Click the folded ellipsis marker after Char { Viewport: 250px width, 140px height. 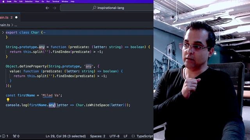point(44,33)
